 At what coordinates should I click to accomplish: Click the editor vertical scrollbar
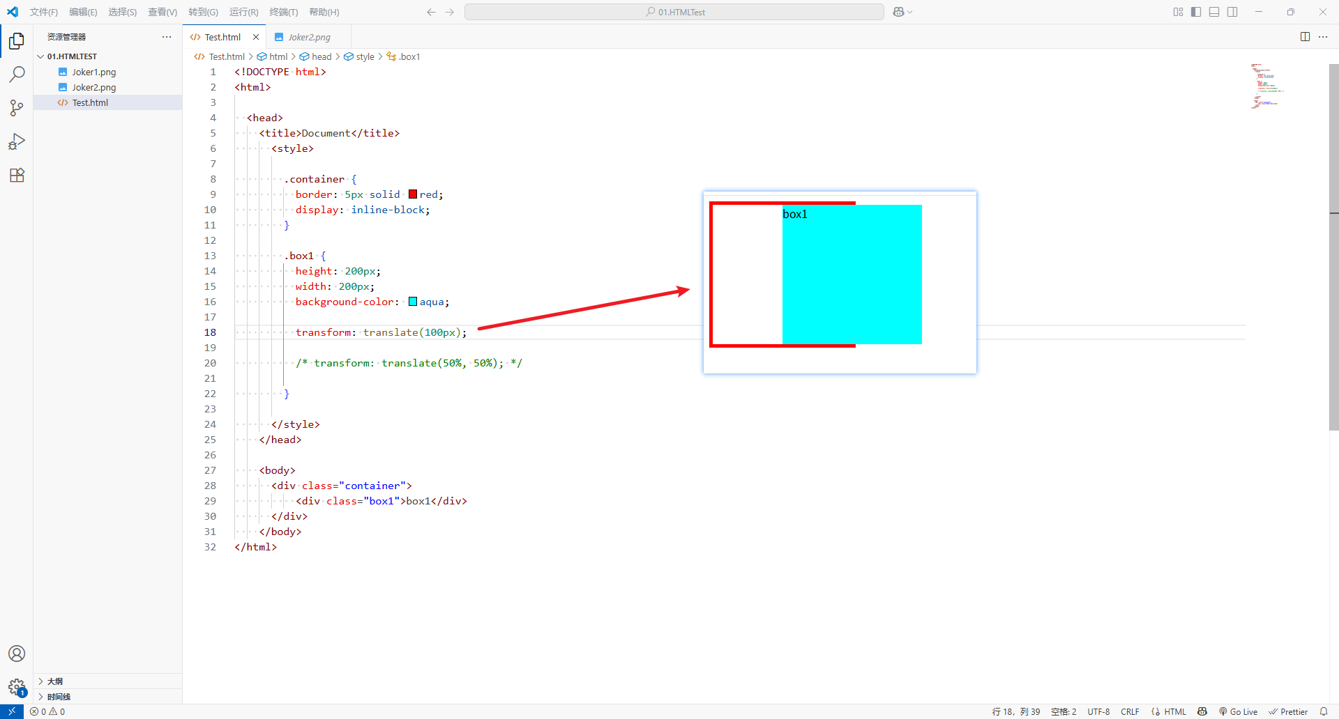click(x=1333, y=247)
